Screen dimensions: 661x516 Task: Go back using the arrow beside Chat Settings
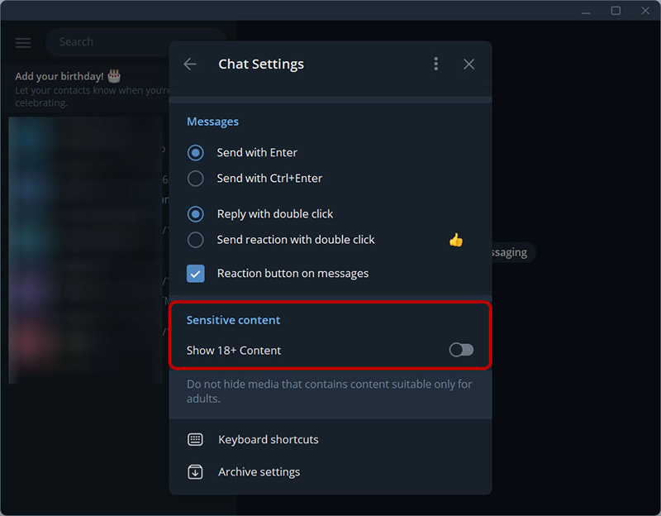[x=190, y=64]
